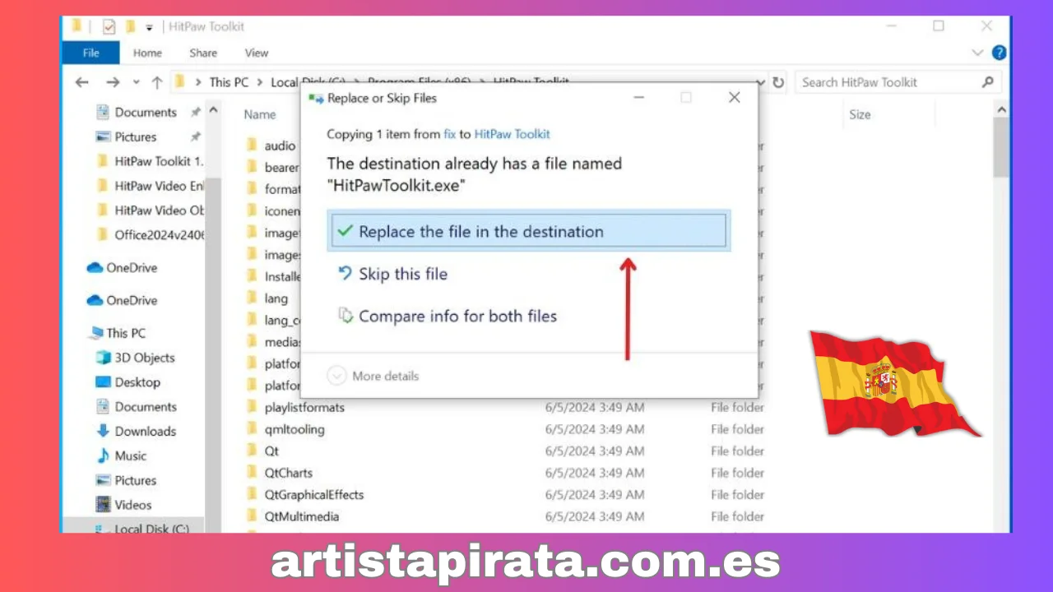Close the Replace or Skip Files dialog

[x=735, y=98]
